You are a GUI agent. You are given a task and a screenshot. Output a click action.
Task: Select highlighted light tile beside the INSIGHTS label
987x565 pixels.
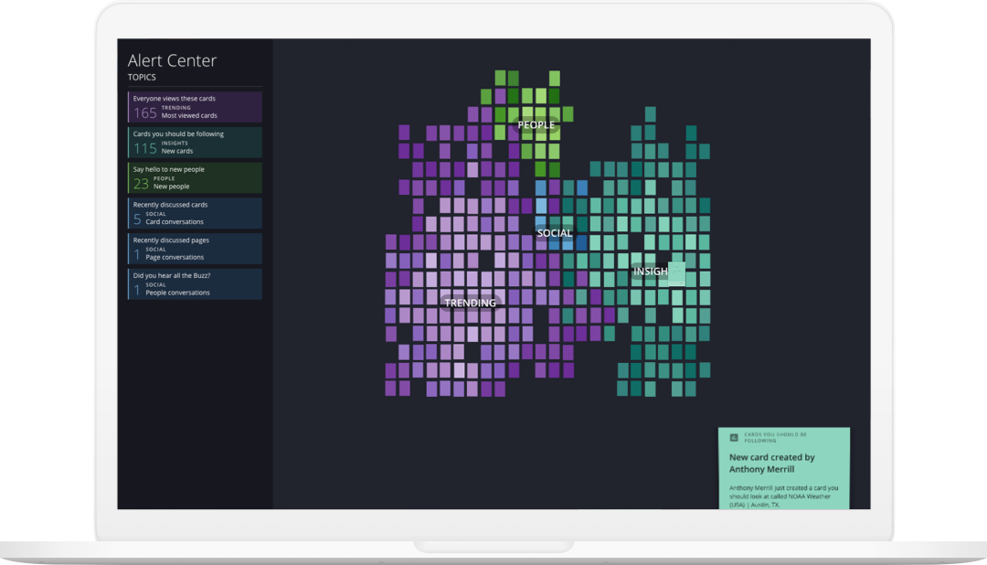click(676, 273)
